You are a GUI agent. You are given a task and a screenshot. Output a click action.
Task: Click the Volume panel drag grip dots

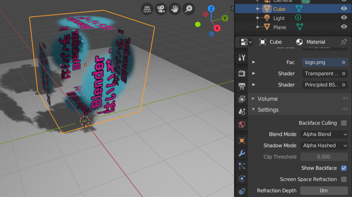[345, 98]
